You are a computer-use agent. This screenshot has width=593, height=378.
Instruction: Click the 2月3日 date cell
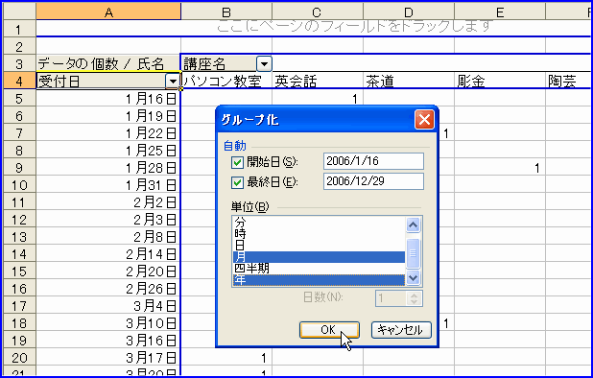coord(108,220)
